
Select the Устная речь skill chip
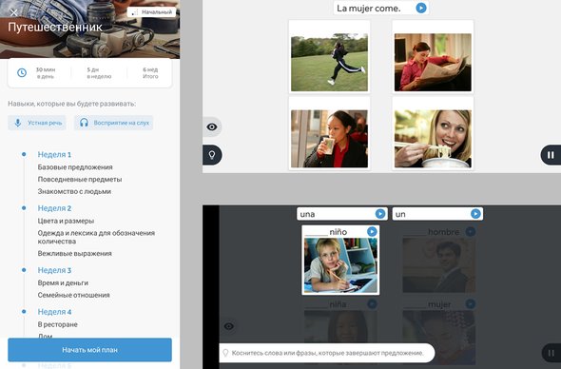coord(37,123)
